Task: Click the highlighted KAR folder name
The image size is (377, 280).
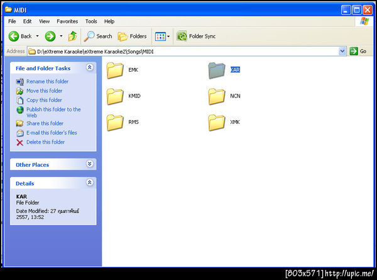Action: coord(235,70)
